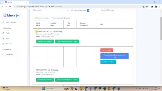Open File Explorer from the taskbar
This screenshot has height=91, width=162.
click(81, 88)
